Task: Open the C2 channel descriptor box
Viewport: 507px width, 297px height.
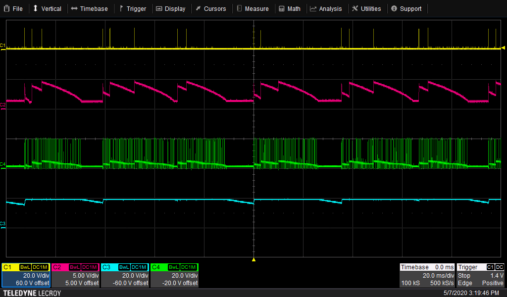Action: 75,275
